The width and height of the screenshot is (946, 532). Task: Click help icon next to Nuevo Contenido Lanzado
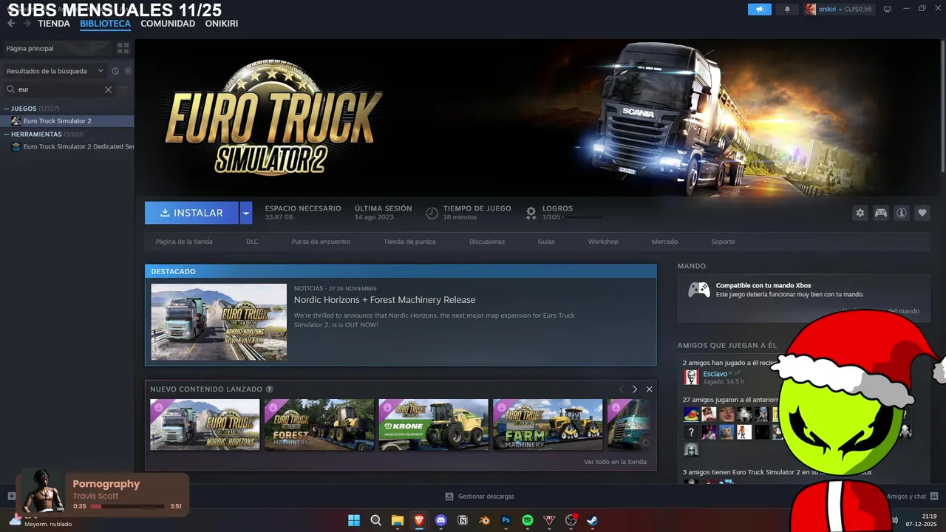coord(270,389)
